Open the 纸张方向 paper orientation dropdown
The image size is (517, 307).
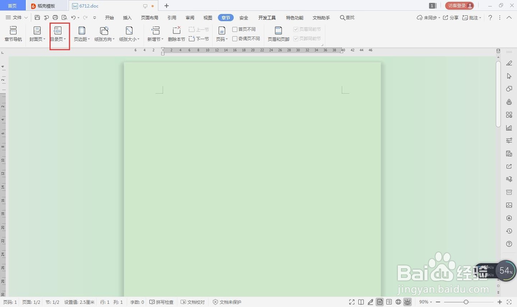[x=104, y=34]
